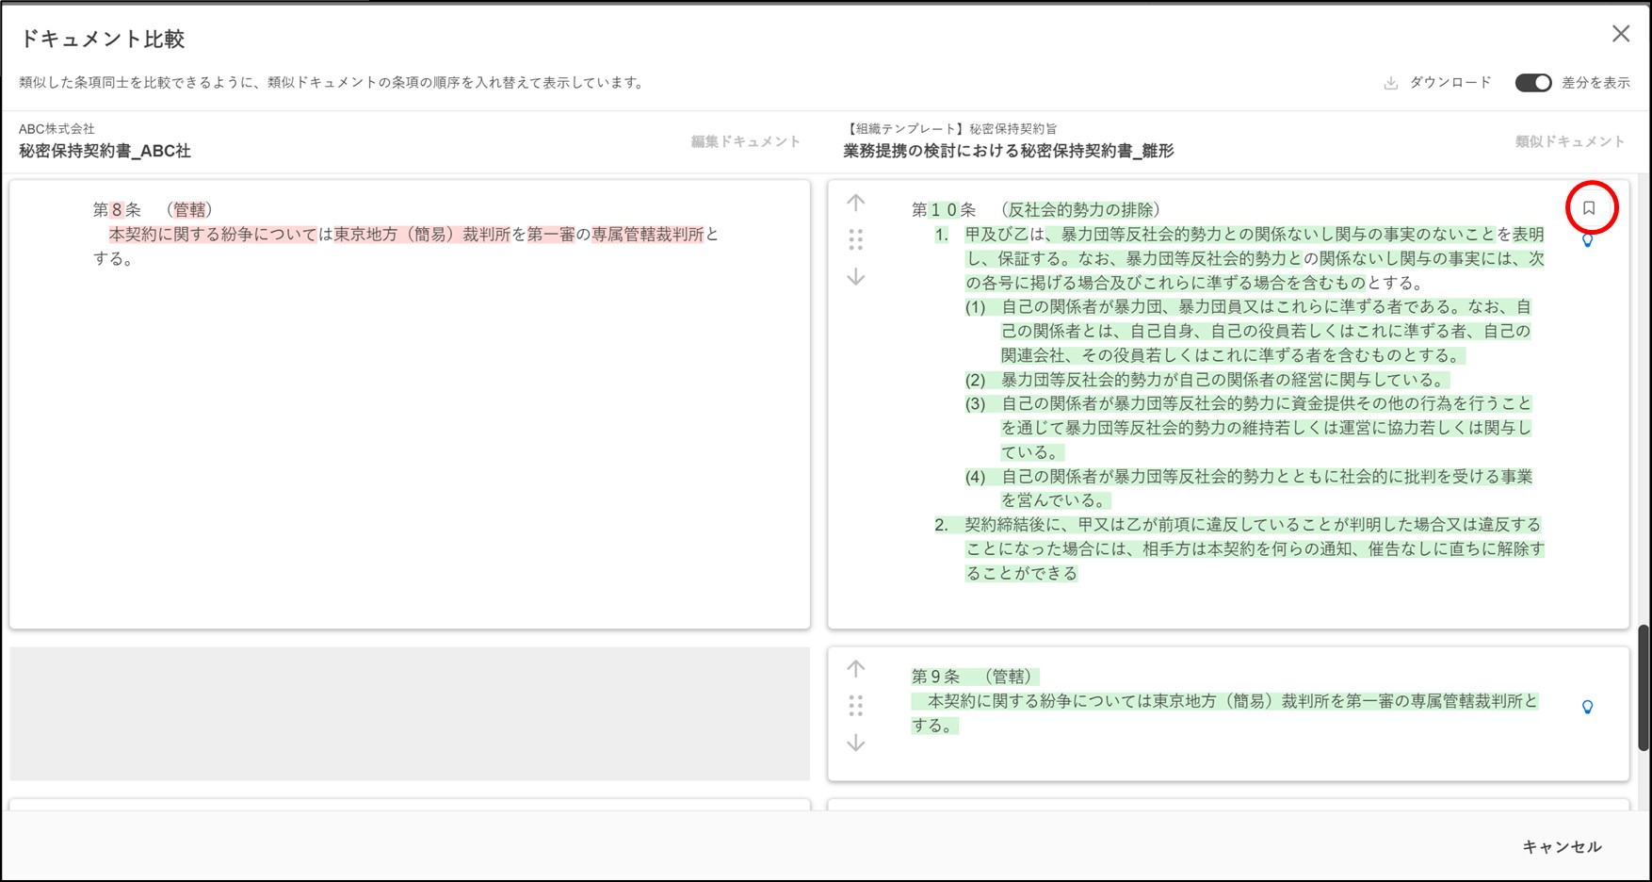1652x882 pixels.
Task: Toggle the 差分を表示 switch off
Action: (x=1532, y=83)
